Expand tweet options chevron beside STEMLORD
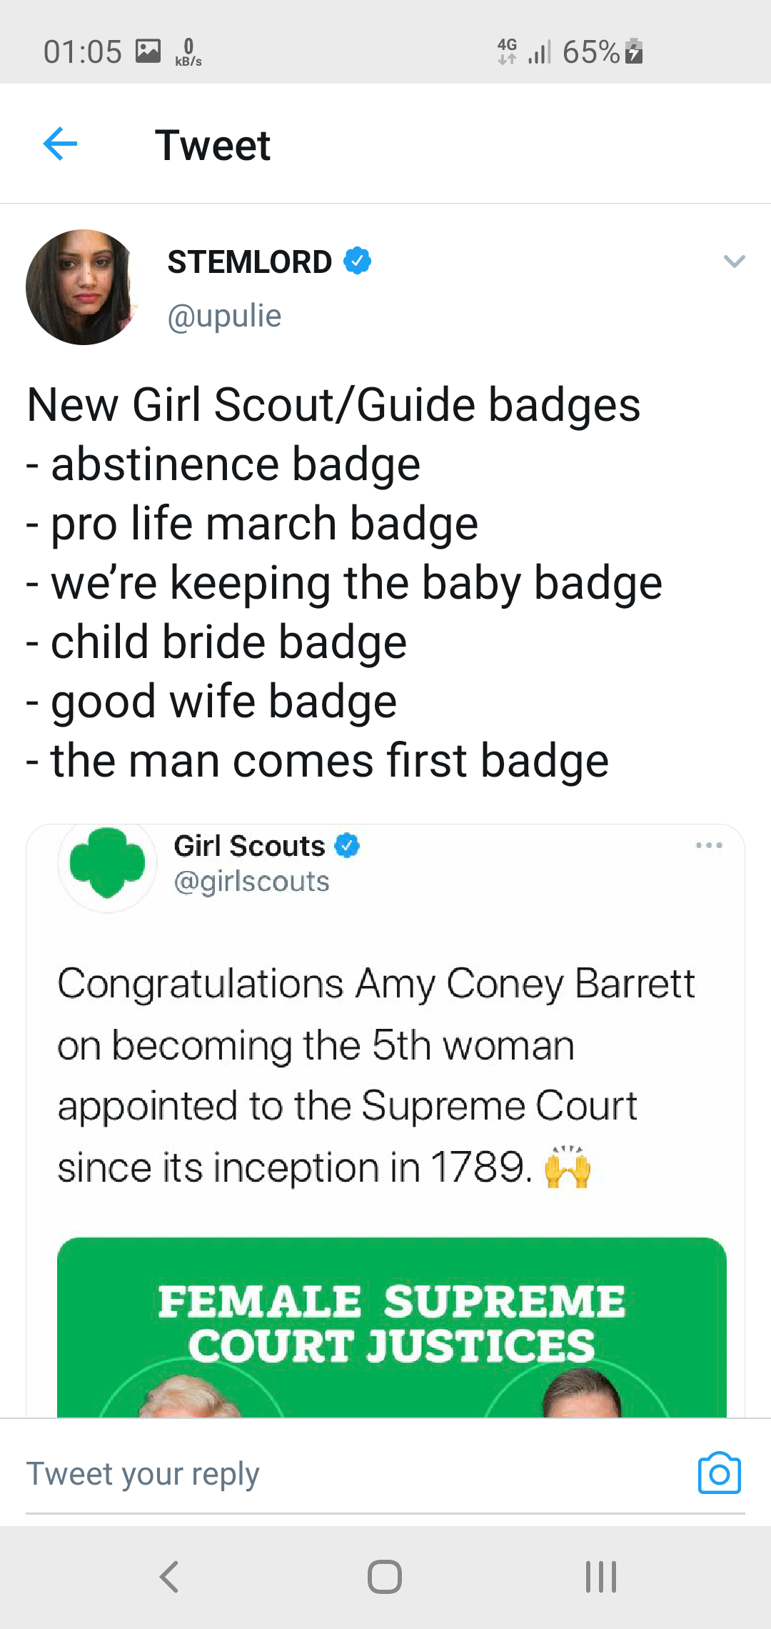Viewport: 771px width, 1629px height. coord(734,261)
